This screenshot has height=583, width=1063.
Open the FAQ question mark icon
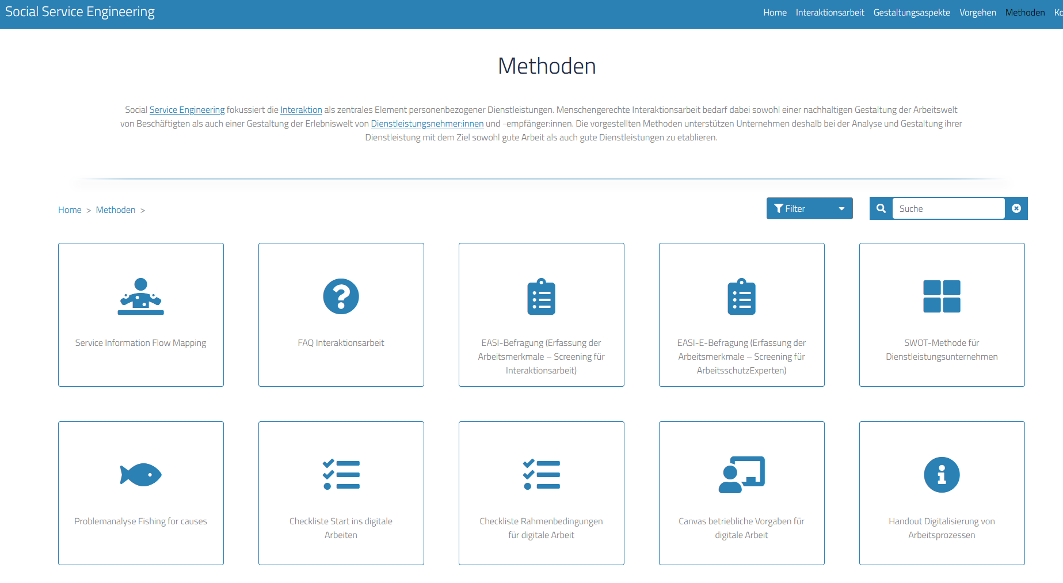341,296
